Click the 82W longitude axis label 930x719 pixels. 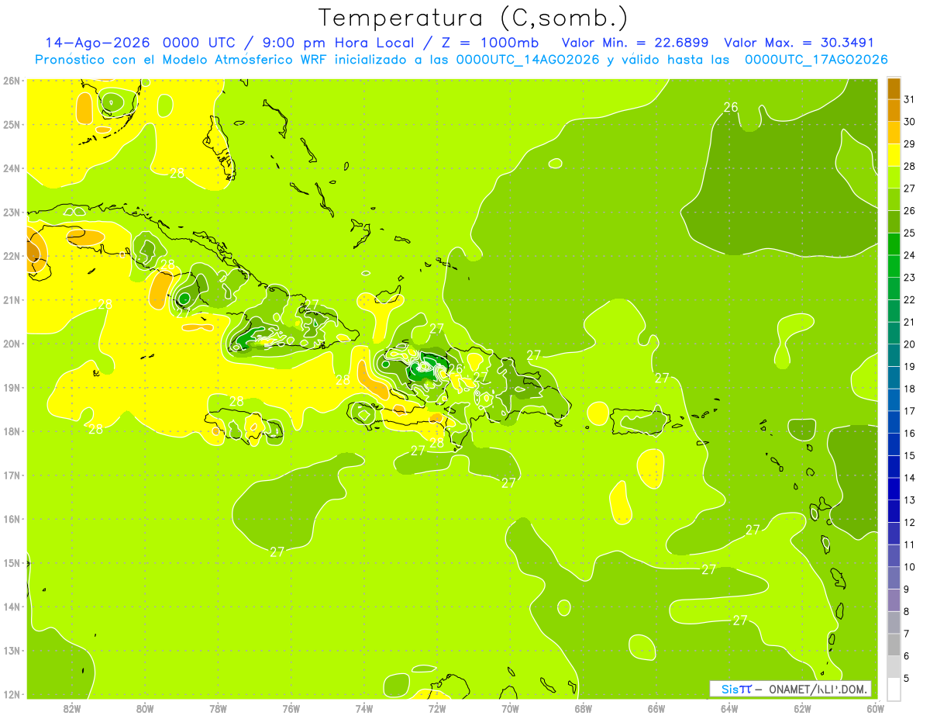pos(72,708)
